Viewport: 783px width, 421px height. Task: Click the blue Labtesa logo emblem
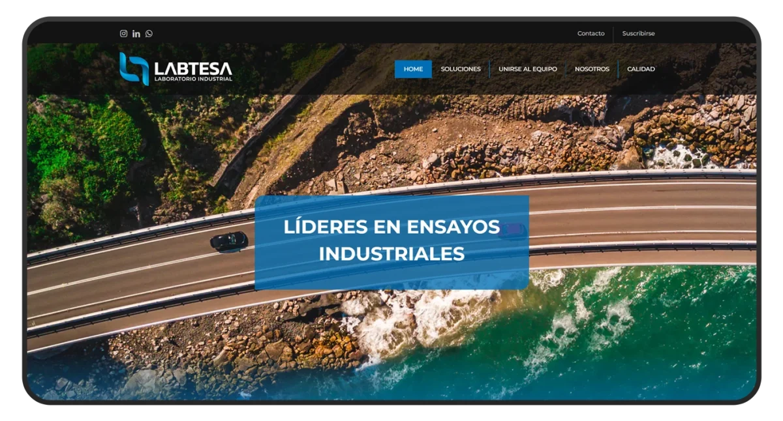[x=134, y=68]
